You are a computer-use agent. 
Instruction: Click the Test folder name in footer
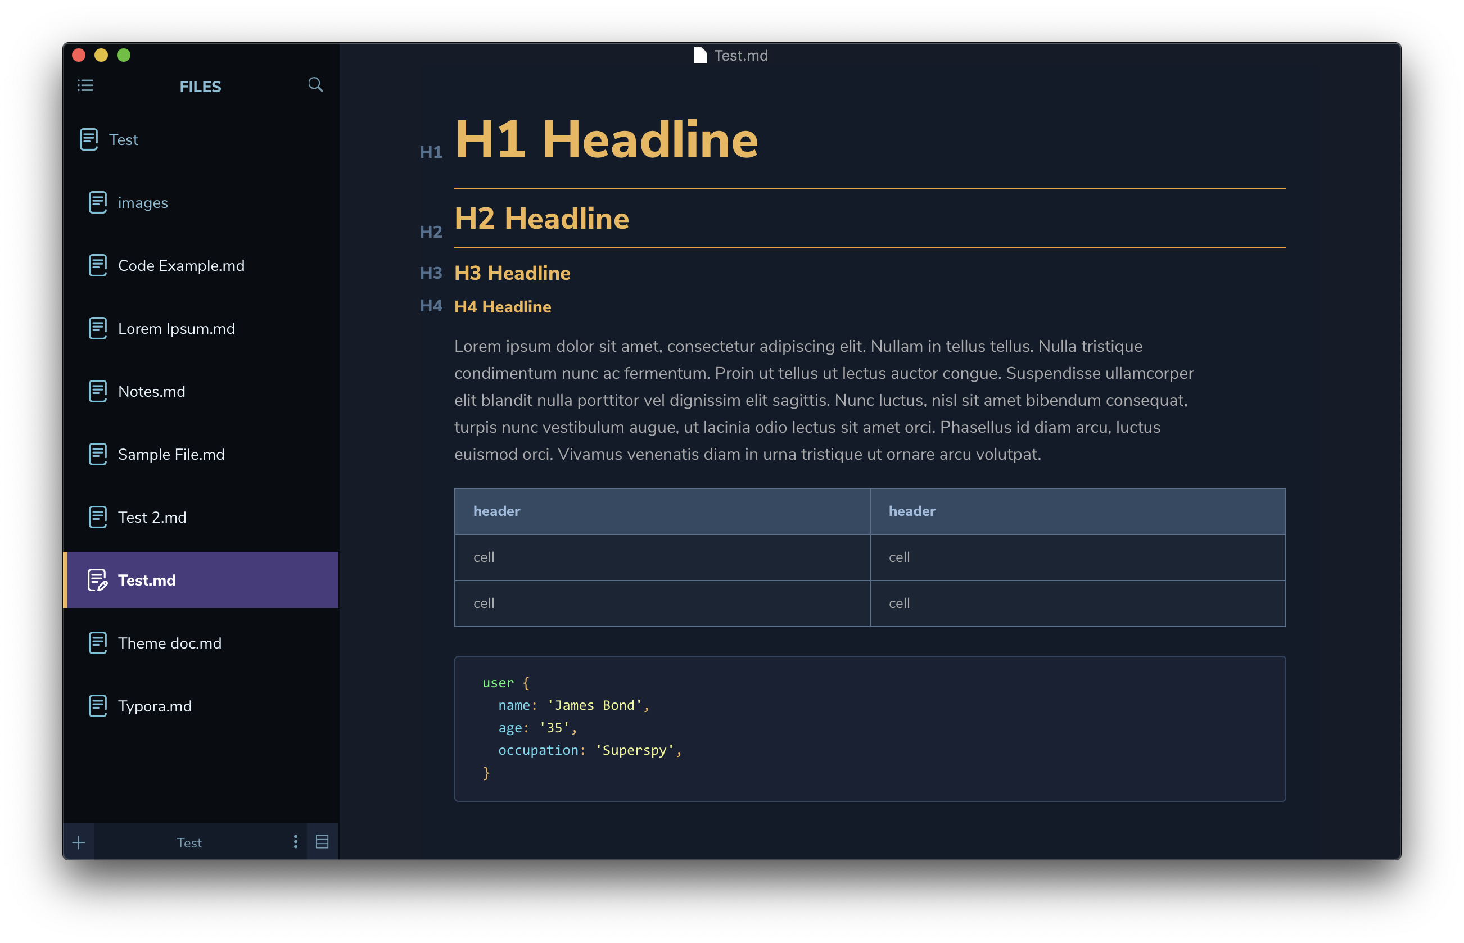(189, 842)
